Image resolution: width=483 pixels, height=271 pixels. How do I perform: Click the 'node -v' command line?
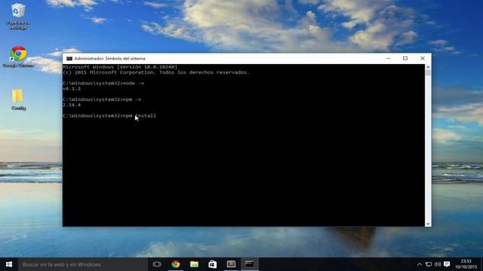103,84
